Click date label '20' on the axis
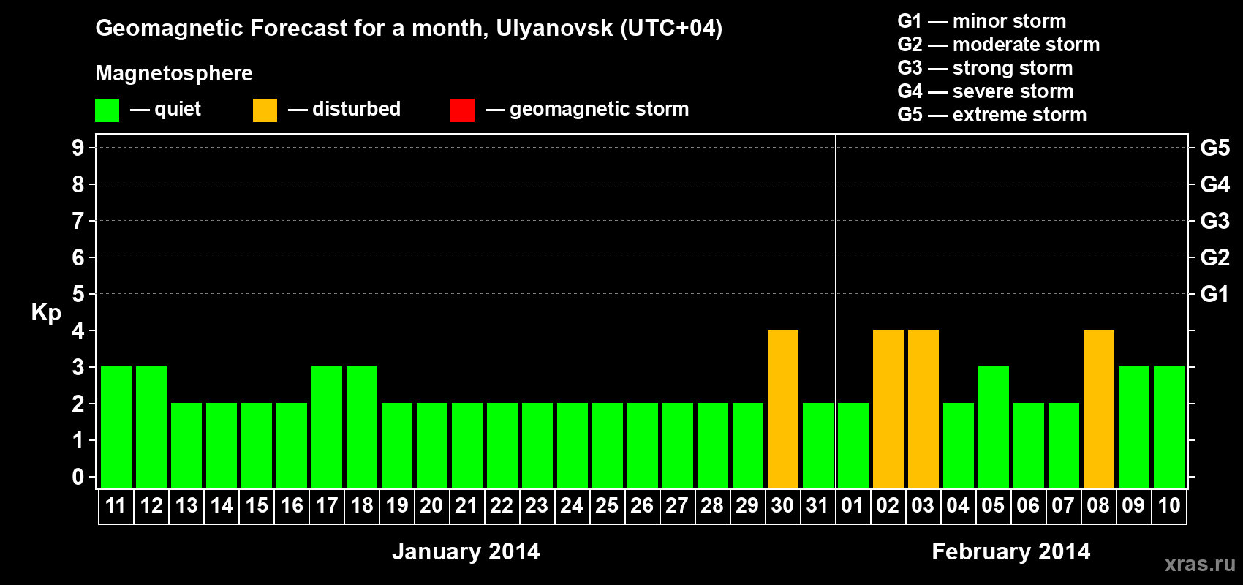The image size is (1243, 585). click(431, 505)
